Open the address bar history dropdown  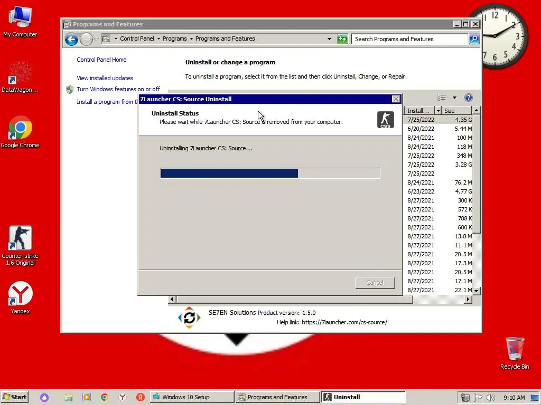329,39
